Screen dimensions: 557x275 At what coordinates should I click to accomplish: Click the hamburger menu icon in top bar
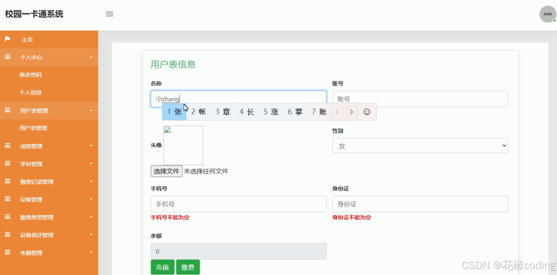click(x=109, y=14)
